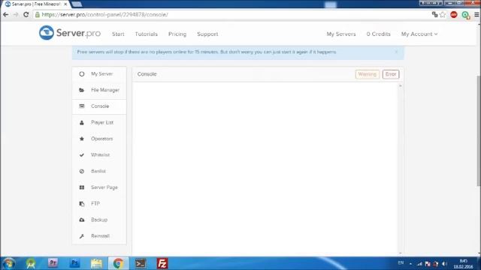The height and width of the screenshot is (270, 481).
Task: Open FileZilla from the taskbar
Action: point(162,263)
